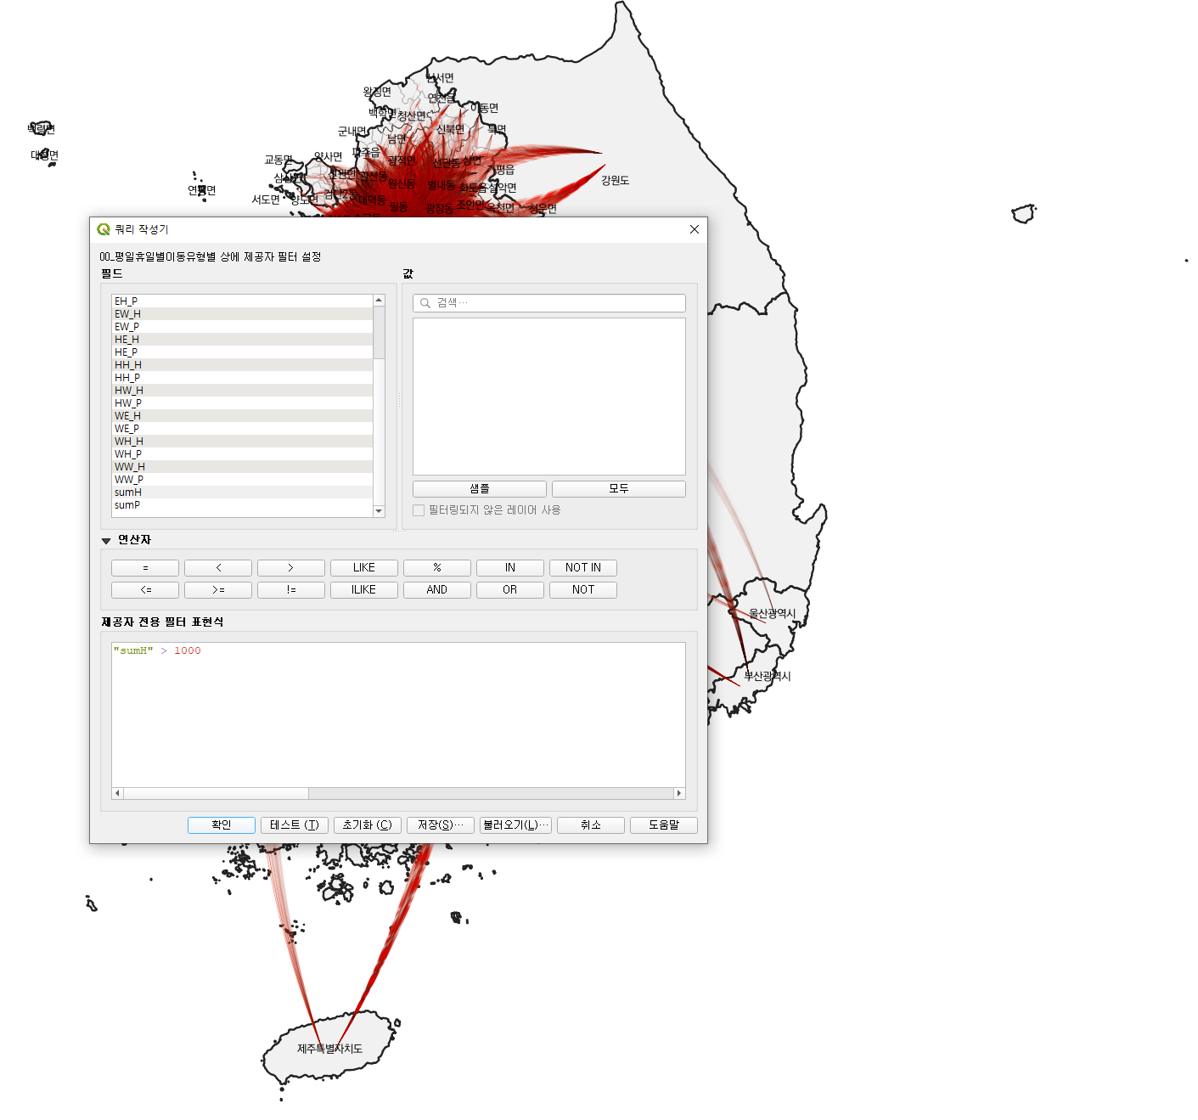Select field sumH in the list
The height and width of the screenshot is (1120, 1198).
pos(242,492)
